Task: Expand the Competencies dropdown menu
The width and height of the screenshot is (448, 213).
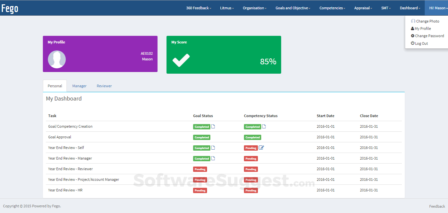Action: click(332, 8)
